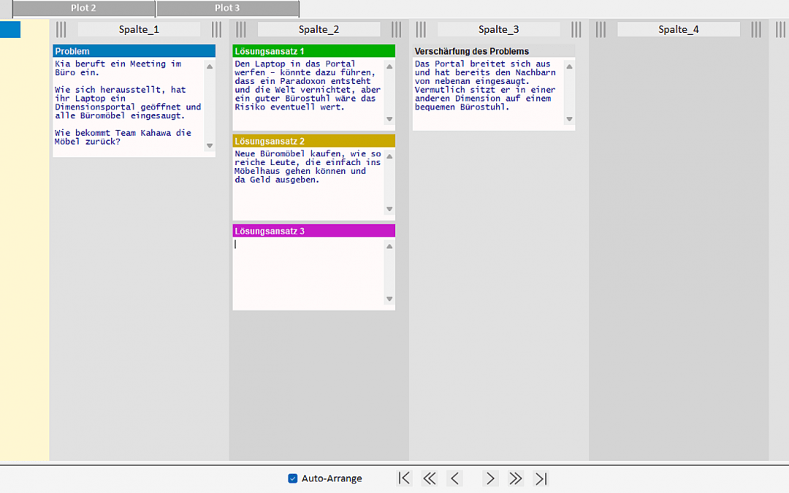Viewport: 789px width, 493px height.
Task: Click the blue row marker on left edge
Action: coord(10,29)
